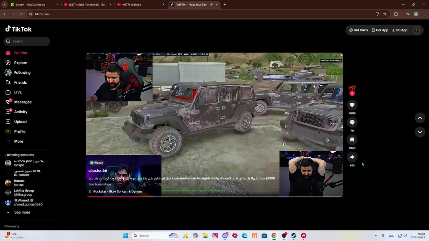Click Get Coins button
This screenshot has height=241, width=429.
[x=359, y=30]
